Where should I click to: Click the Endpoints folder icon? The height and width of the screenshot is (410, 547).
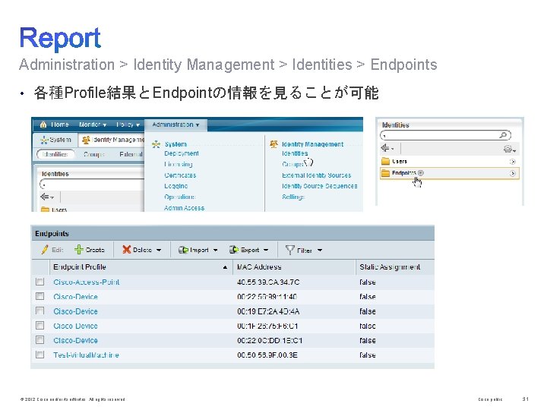pyautogui.click(x=385, y=173)
